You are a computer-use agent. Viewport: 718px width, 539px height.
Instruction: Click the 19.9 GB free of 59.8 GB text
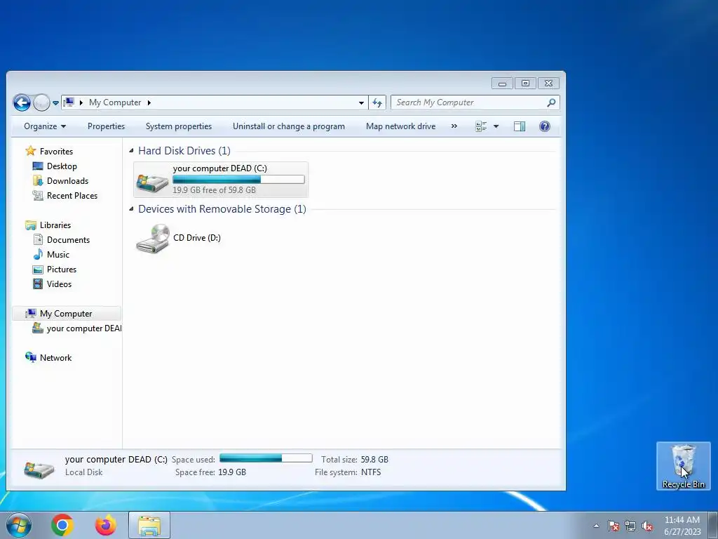[x=215, y=189]
